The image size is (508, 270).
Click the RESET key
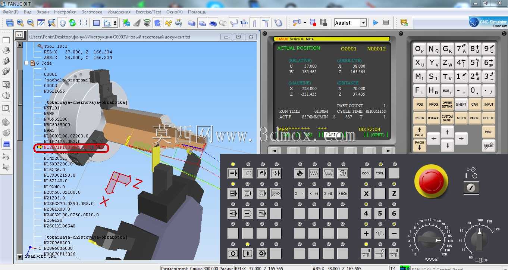[x=489, y=145]
